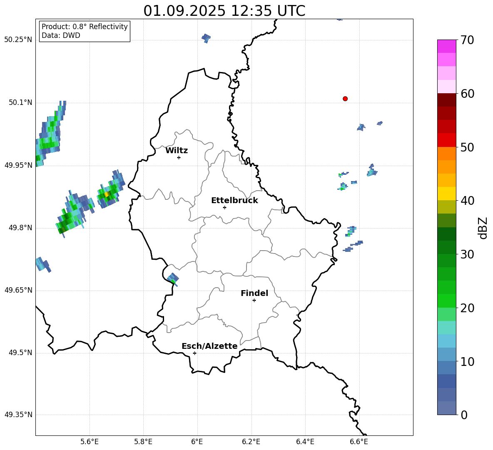Image resolution: width=493 pixels, height=450 pixels.
Task: Click colorbar tick label 70
Action: pos(467,40)
